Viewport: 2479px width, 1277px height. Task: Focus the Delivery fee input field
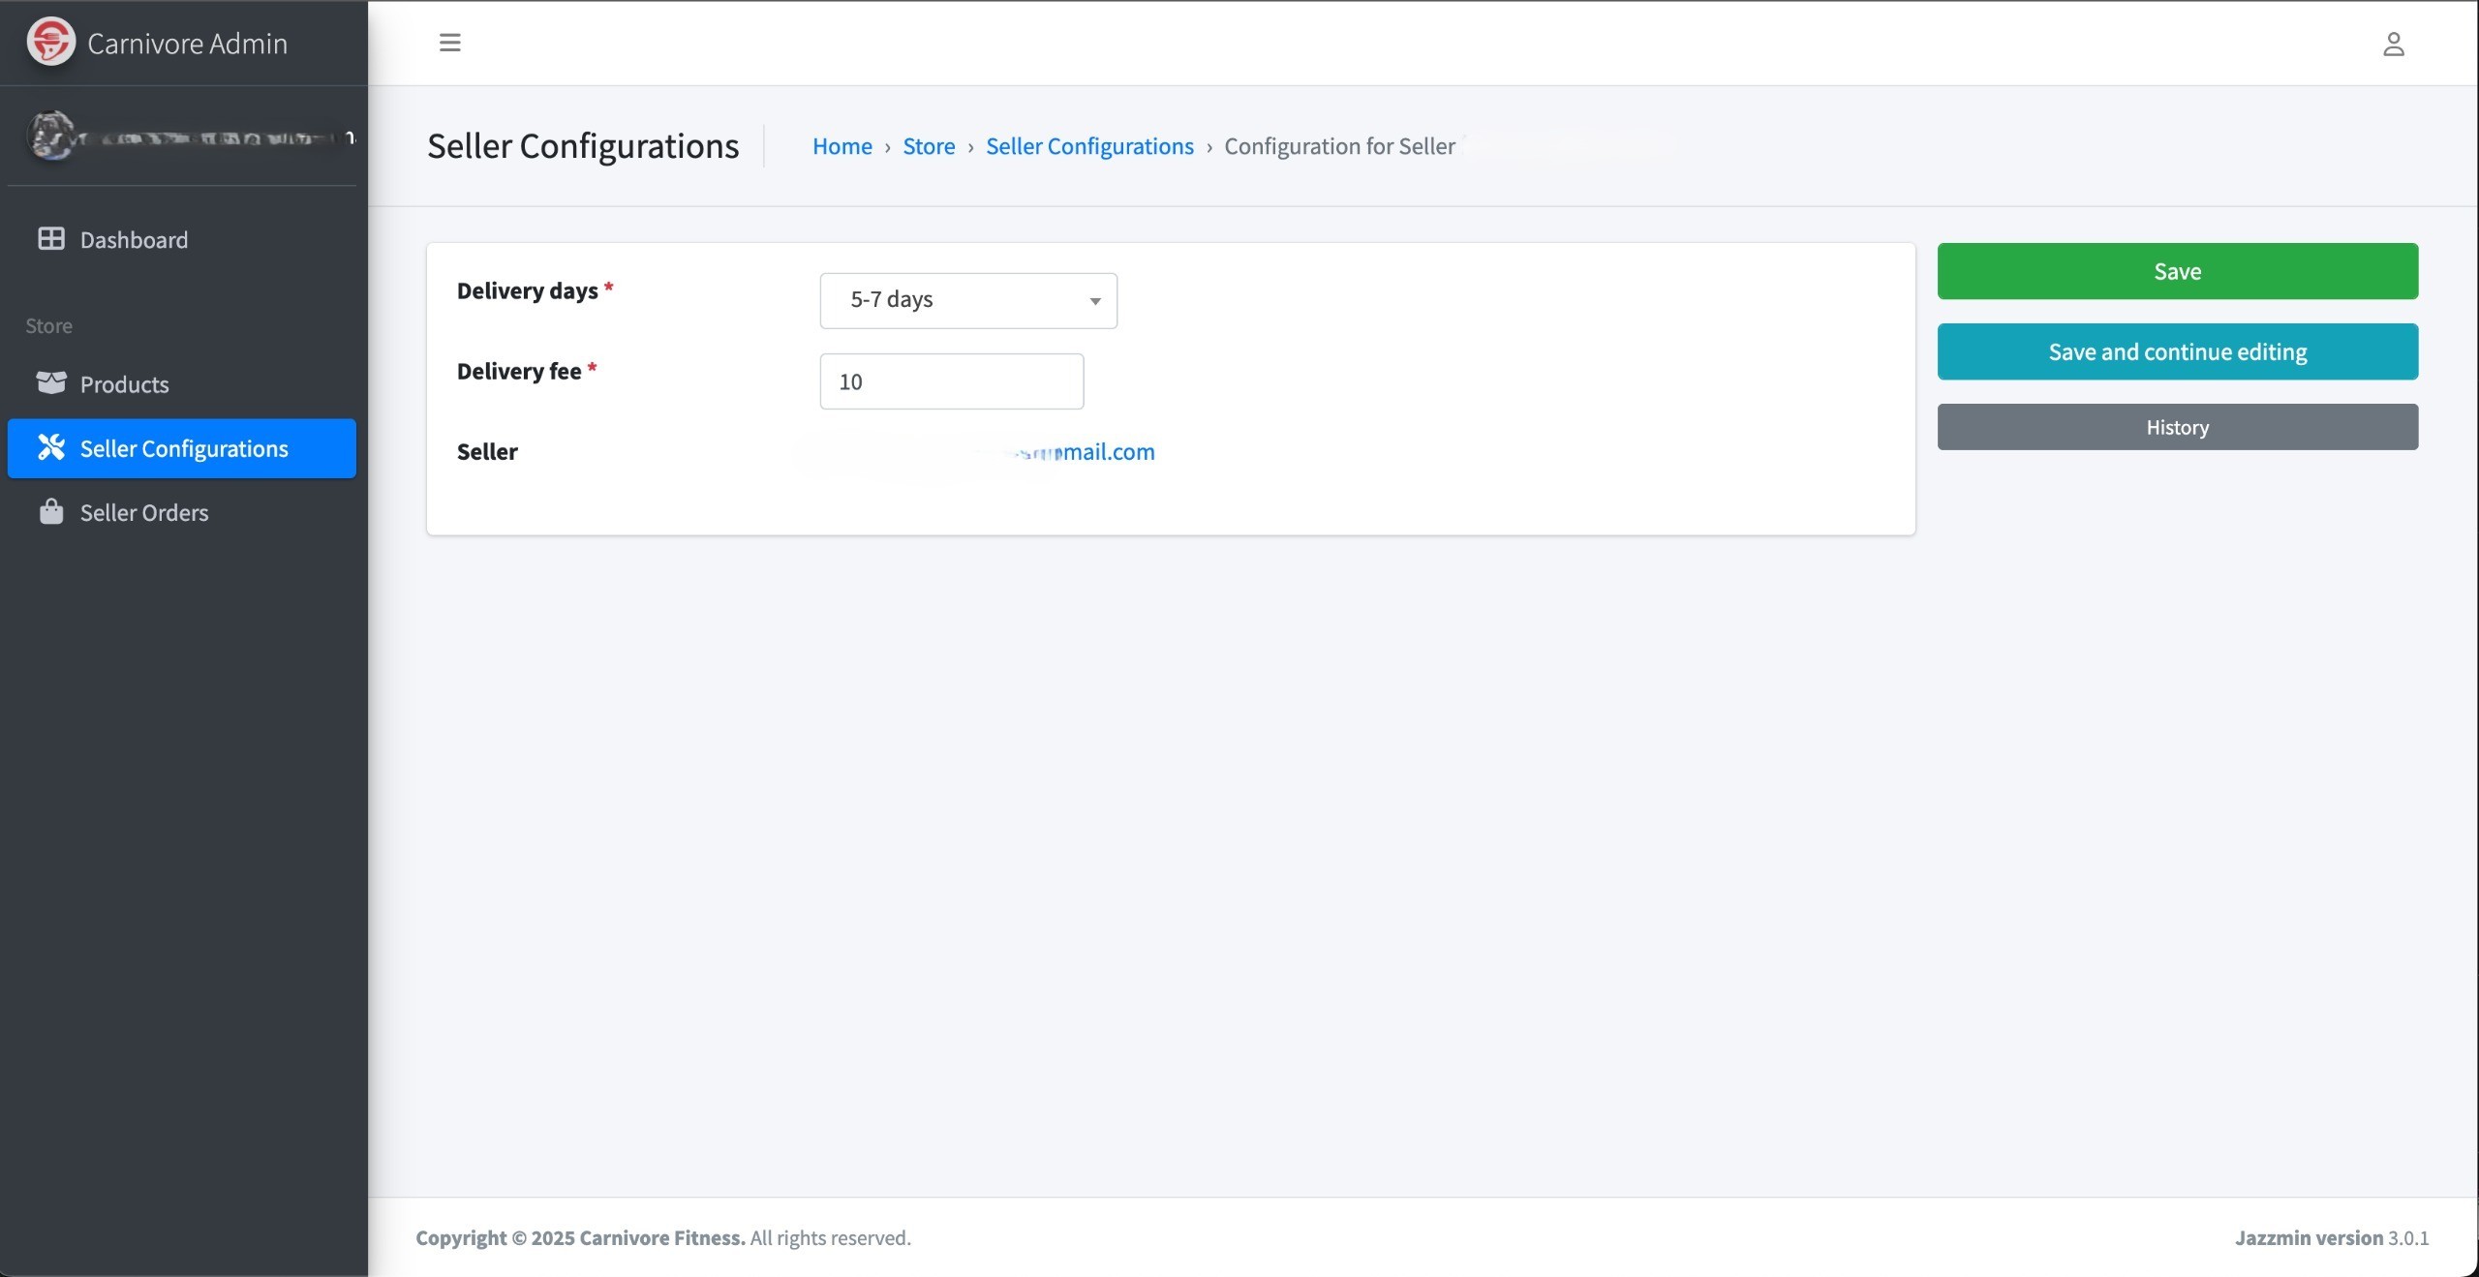[952, 381]
